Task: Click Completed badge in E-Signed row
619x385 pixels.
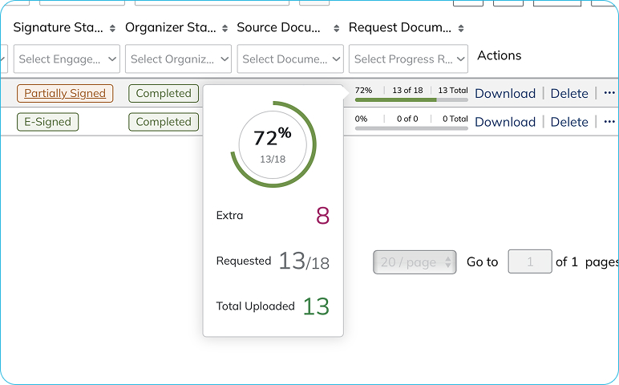Action: [164, 122]
